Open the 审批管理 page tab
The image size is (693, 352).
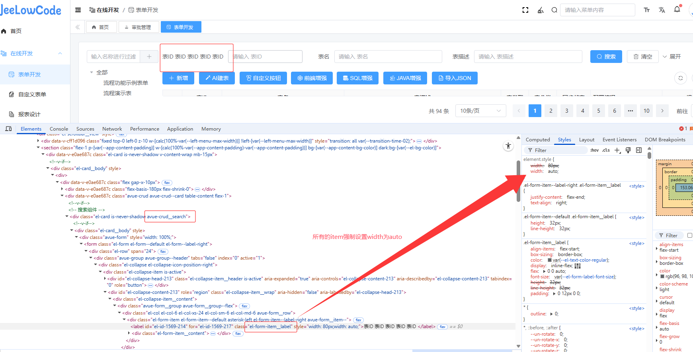coord(138,27)
